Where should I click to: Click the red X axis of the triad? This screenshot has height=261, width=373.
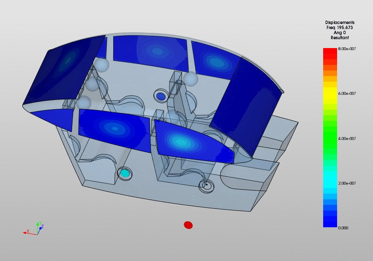pos(29,232)
